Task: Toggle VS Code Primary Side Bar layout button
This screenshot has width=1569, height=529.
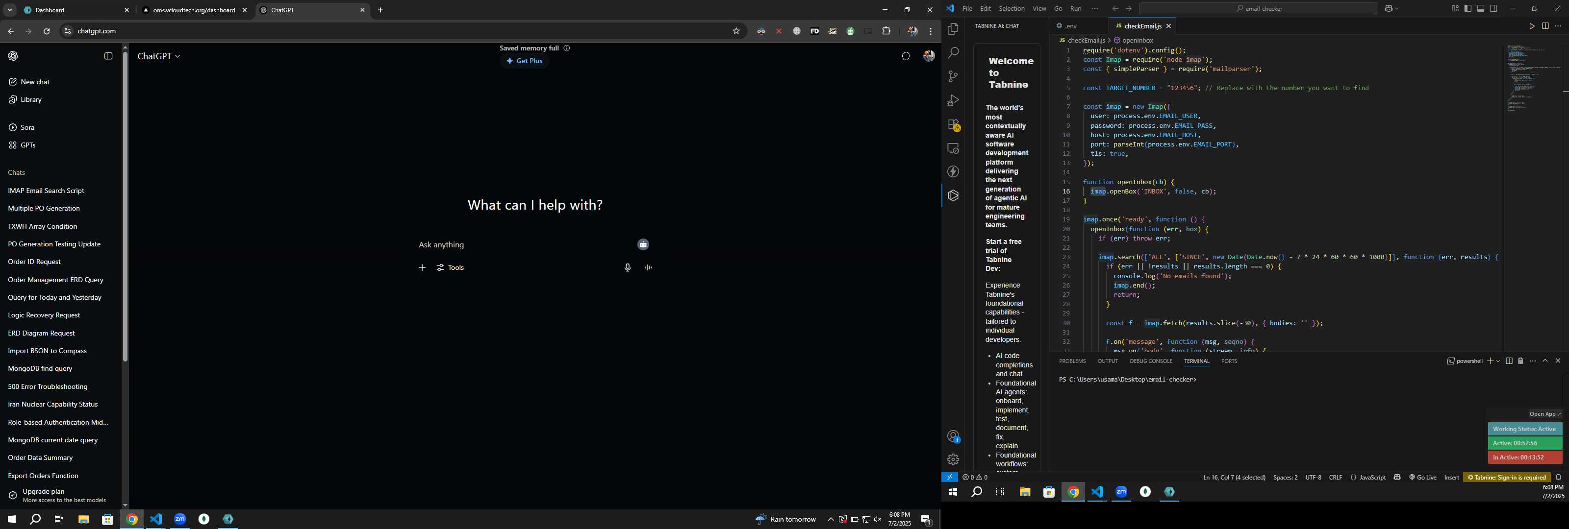Action: coord(1468,8)
